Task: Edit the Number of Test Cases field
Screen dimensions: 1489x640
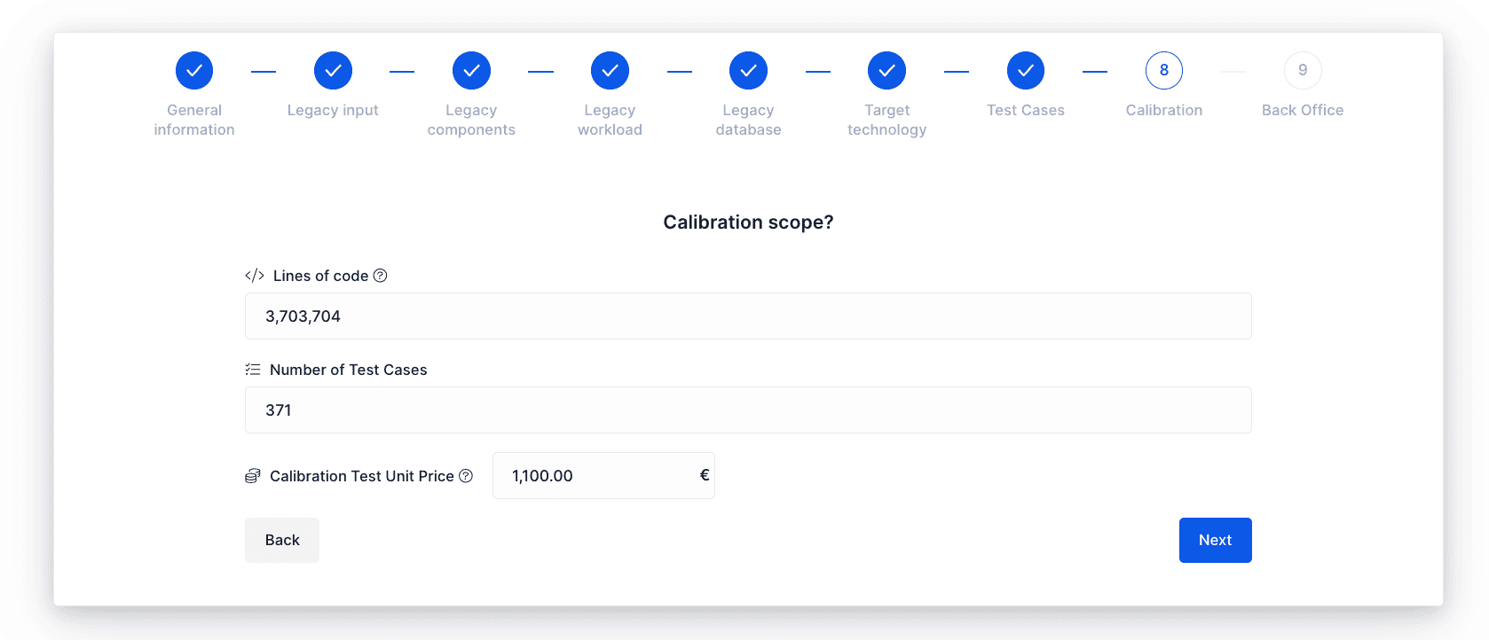Action: (x=748, y=410)
